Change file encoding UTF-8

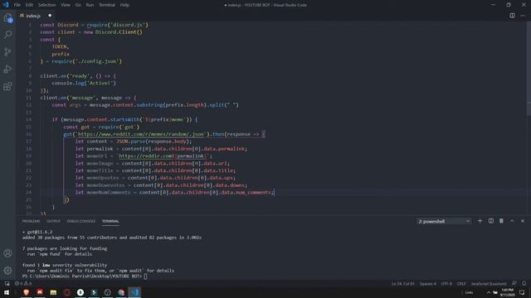pyautogui.click(x=446, y=283)
